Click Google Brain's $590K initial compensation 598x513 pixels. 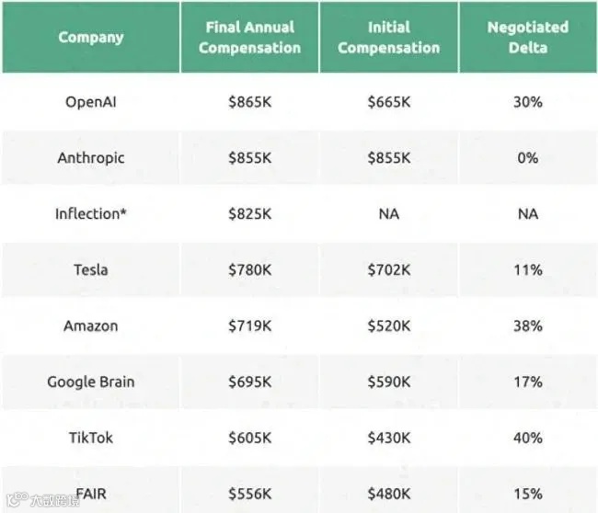[x=388, y=382]
